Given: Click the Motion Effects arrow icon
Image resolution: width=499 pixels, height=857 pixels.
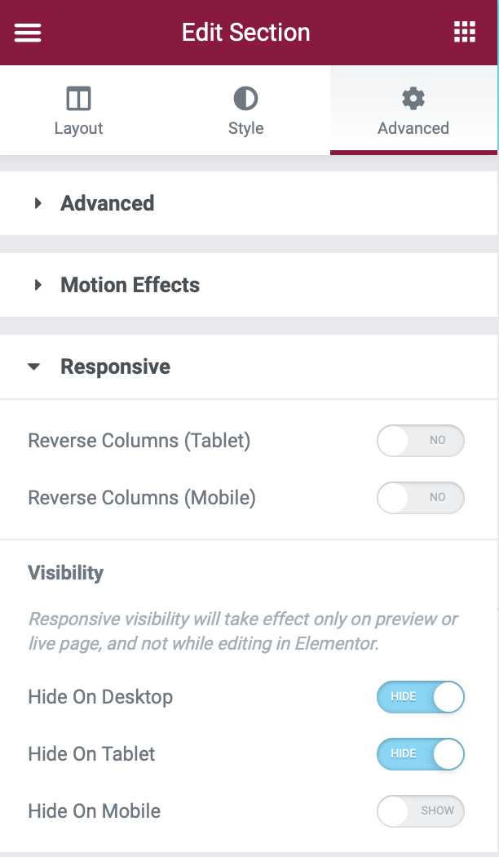Looking at the screenshot, I should click(x=38, y=285).
